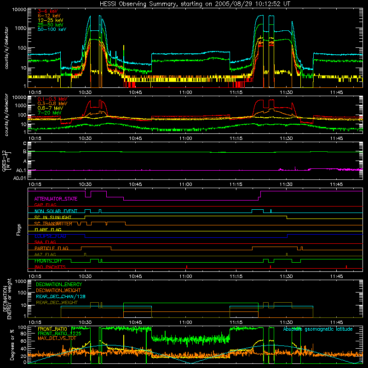Click the 7-20 MeV legend label
Image resolution: width=368 pixels, height=368 pixels.
click(50, 113)
